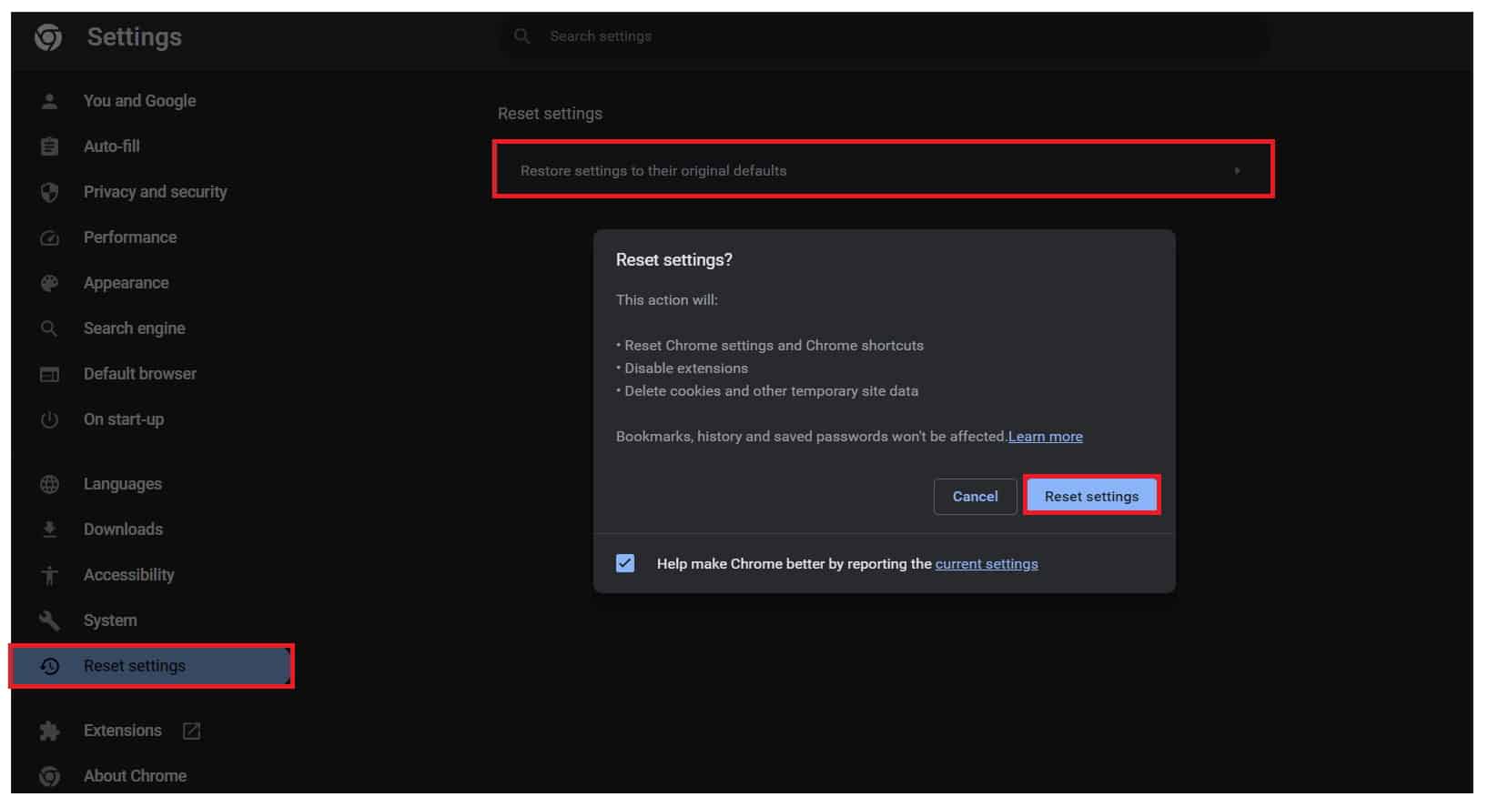Confirm with the blue Reset settings button

pos(1091,496)
